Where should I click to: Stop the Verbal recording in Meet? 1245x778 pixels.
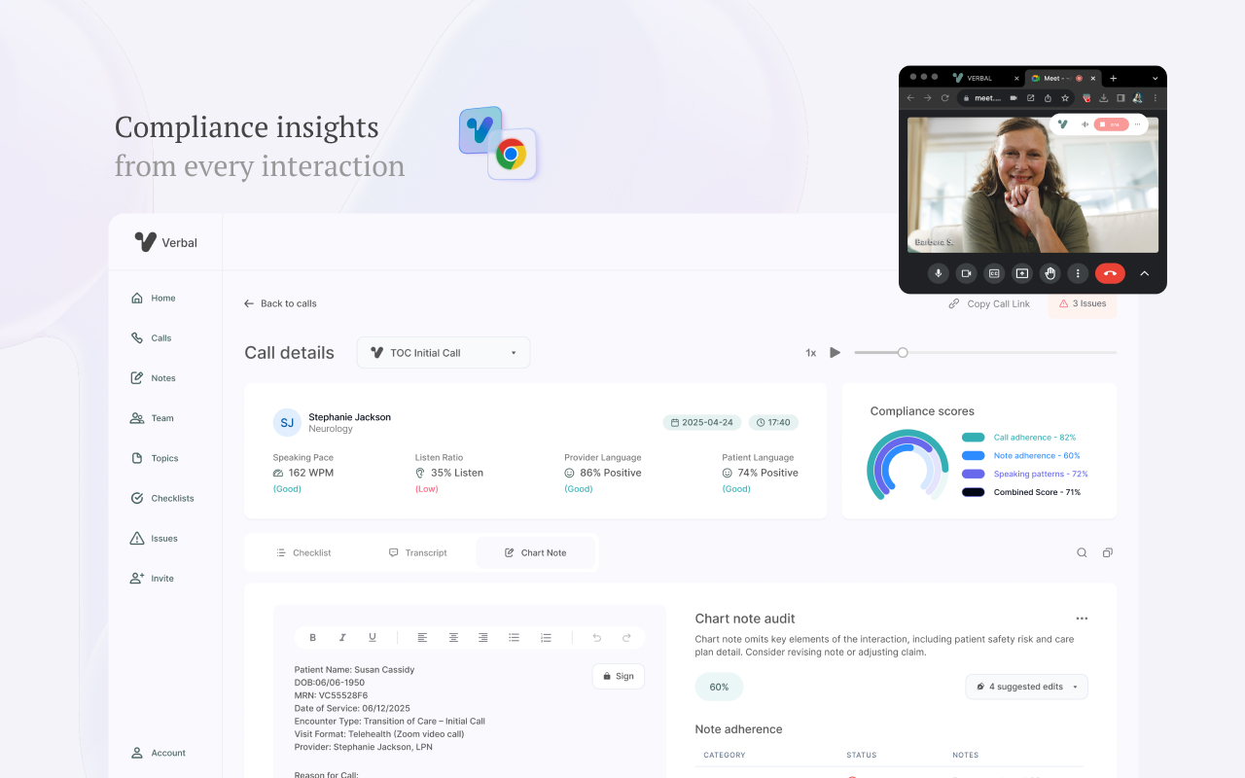click(1112, 124)
